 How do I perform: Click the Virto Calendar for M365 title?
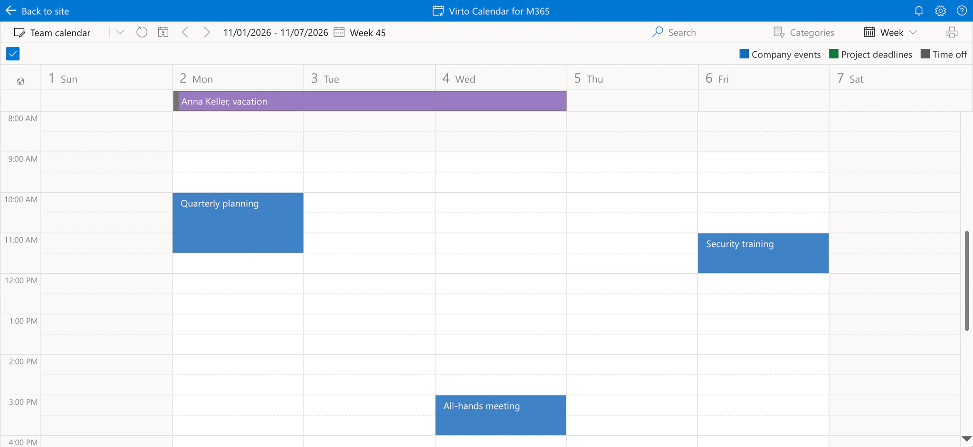499,11
